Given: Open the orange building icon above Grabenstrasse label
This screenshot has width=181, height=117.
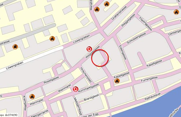Looking at the screenshot, I should [x=107, y=4].
